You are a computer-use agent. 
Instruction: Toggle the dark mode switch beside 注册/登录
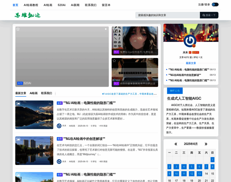pos(215,5)
